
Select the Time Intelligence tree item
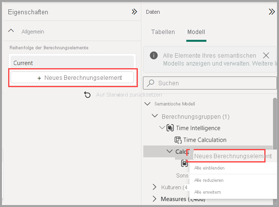click(198, 128)
